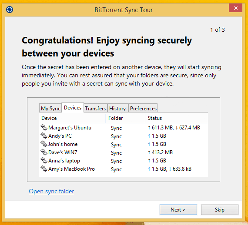Click the '413.2 MB' status value
Screen dimensions: 248x225
[160, 152]
